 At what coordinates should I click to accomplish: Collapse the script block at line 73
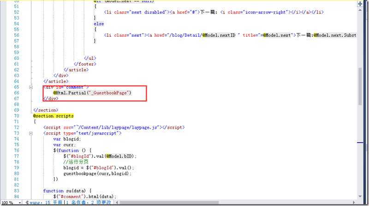(x=30, y=133)
